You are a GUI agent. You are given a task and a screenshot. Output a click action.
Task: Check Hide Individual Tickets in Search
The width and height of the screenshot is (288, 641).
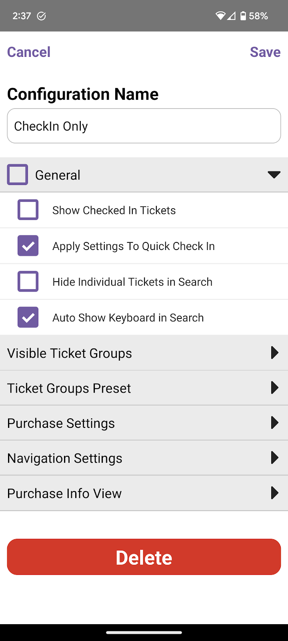pos(28,282)
